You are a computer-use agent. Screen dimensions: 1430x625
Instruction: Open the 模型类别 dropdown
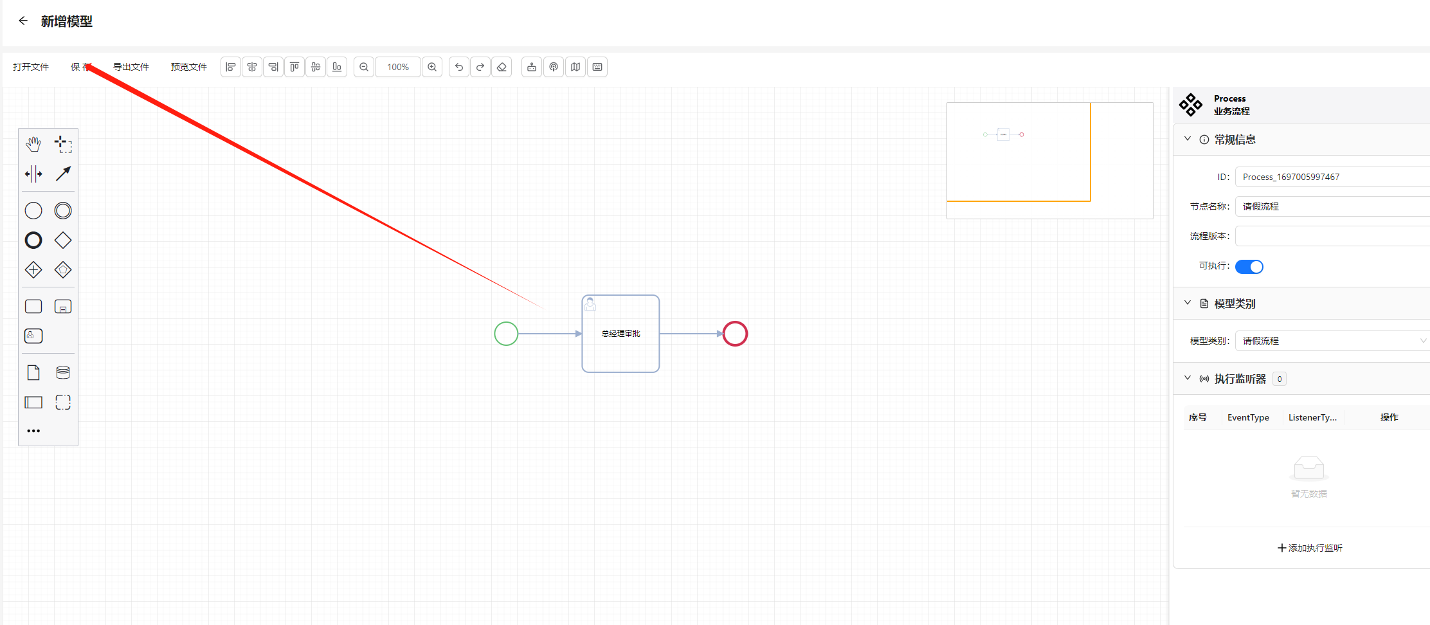pos(1332,341)
